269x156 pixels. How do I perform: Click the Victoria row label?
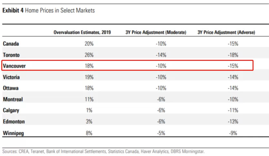(11, 77)
